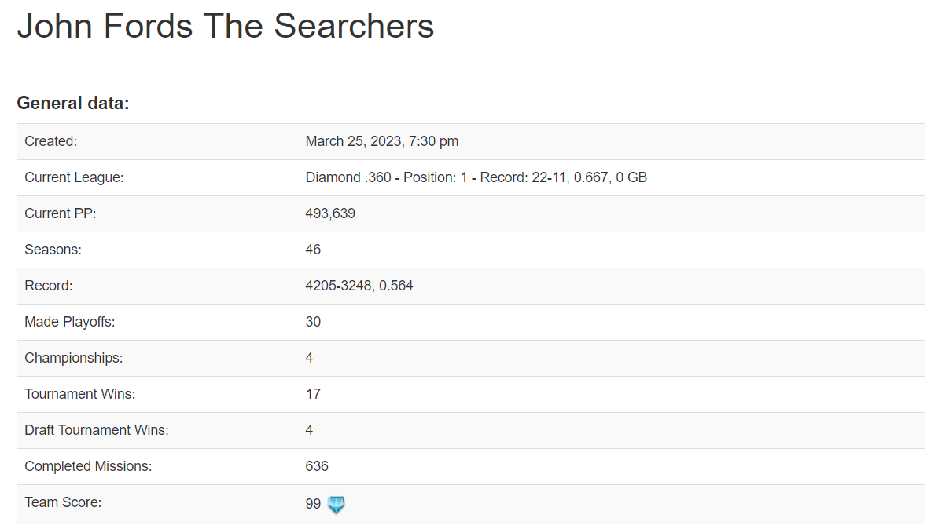This screenshot has height=529, width=949.
Task: Click the Record value 4205-3248, 0.564
Action: tap(359, 286)
